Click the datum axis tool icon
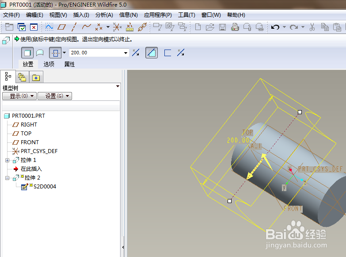Viewport: 346px width, 257px height. (x=74, y=27)
